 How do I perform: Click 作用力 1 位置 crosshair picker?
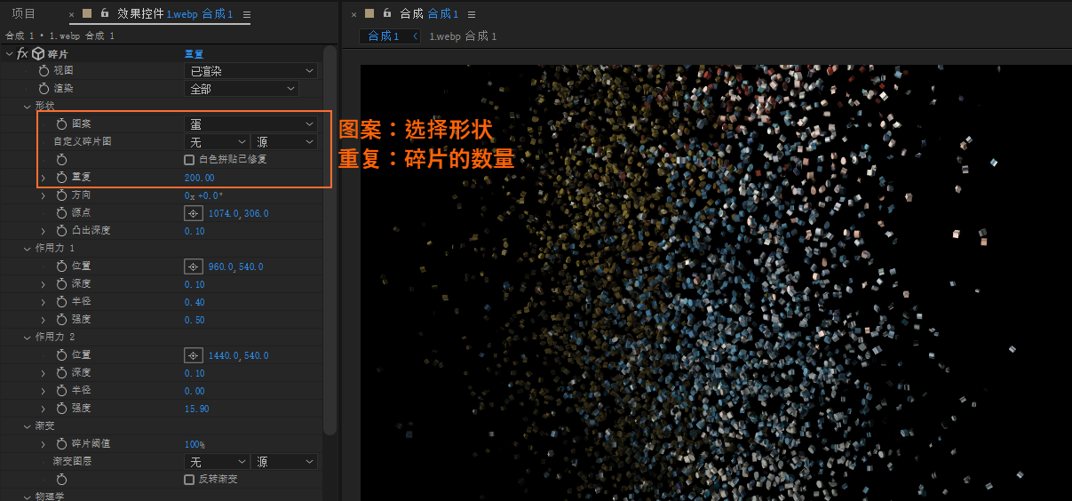coord(194,266)
